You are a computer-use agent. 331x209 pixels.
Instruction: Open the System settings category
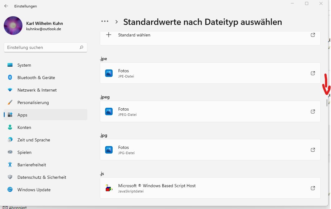click(46, 65)
